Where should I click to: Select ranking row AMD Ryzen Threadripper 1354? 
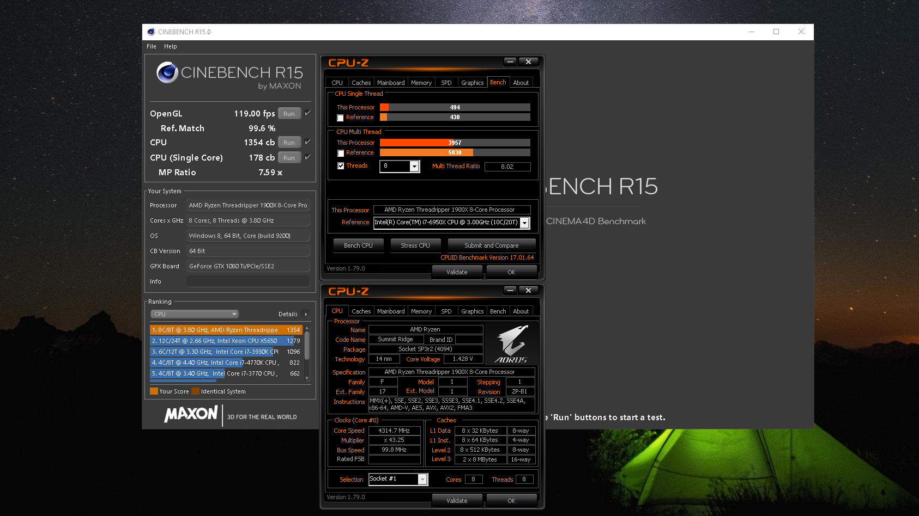click(226, 330)
